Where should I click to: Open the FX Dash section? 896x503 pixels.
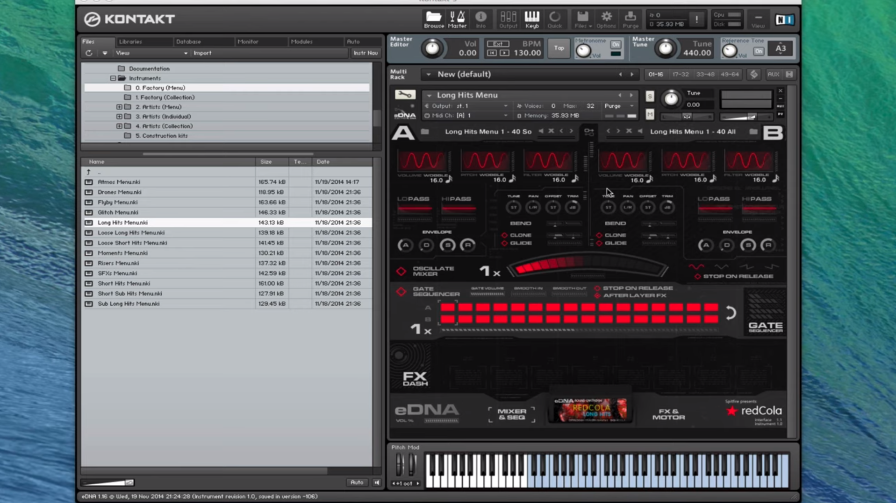(x=415, y=378)
